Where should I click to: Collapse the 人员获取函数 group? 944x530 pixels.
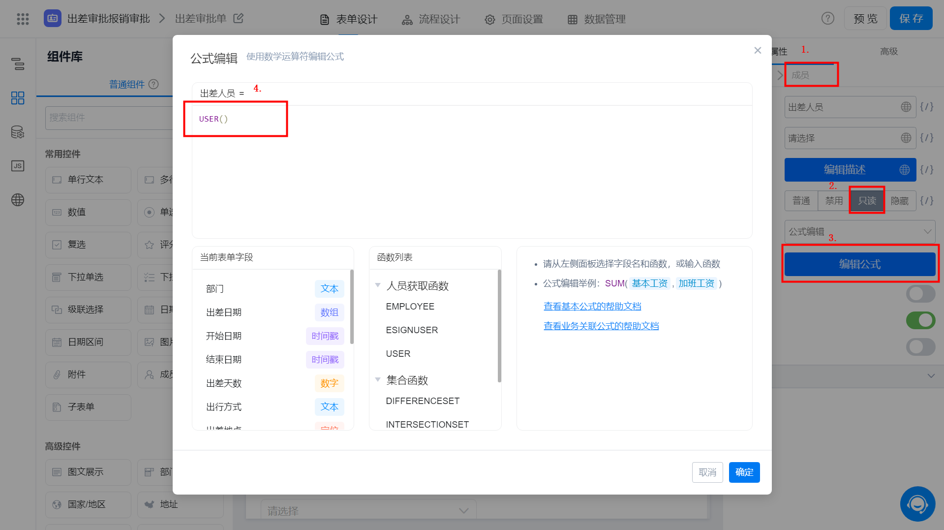point(378,285)
